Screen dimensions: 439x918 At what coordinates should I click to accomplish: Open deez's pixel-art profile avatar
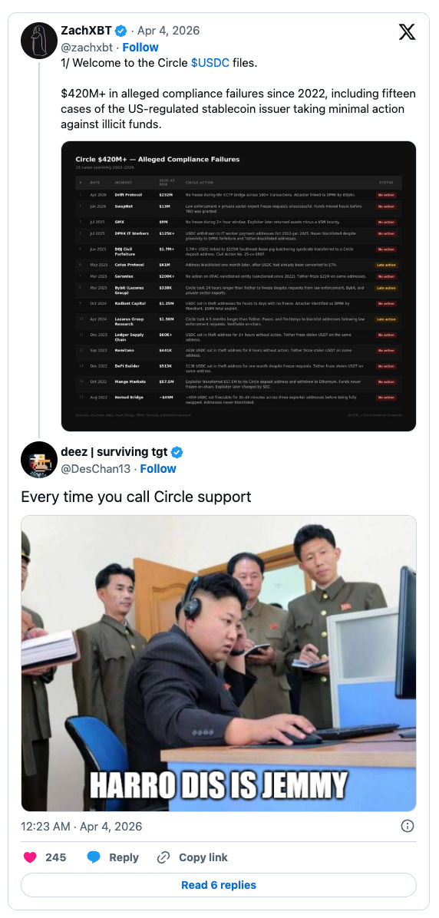pos(38,460)
